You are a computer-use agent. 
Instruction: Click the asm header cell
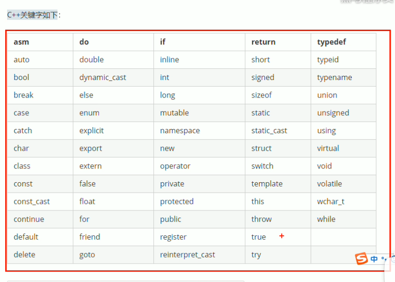click(40, 42)
